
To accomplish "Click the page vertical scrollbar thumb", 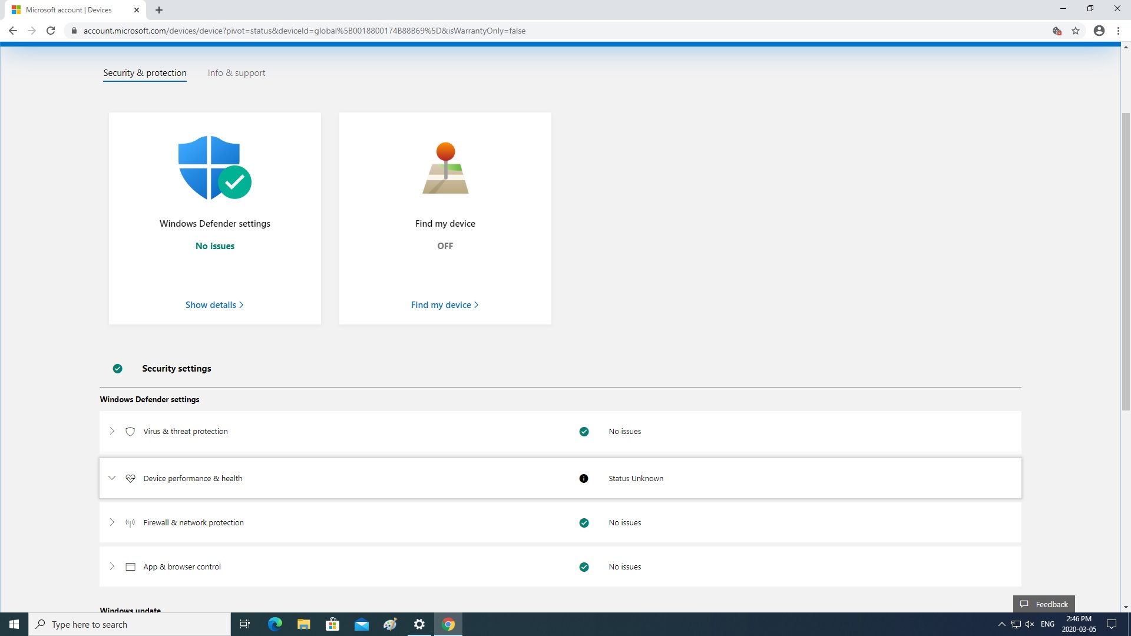I will 1126,262.
